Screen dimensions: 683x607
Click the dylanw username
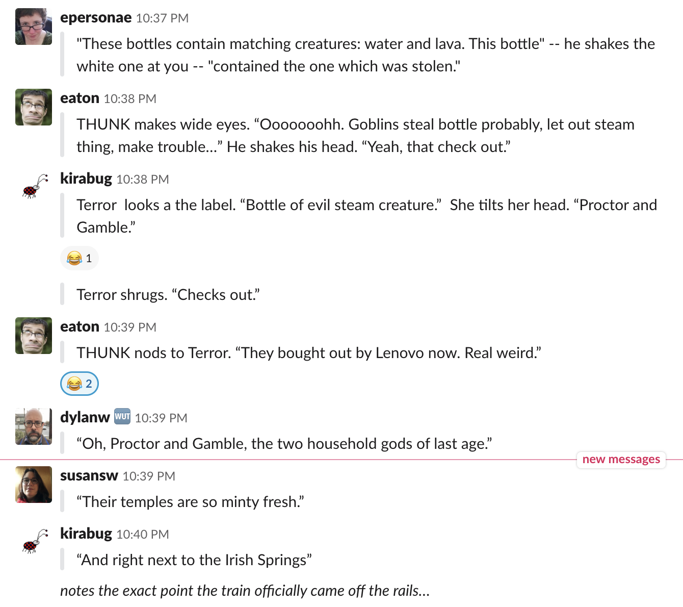pos(85,417)
